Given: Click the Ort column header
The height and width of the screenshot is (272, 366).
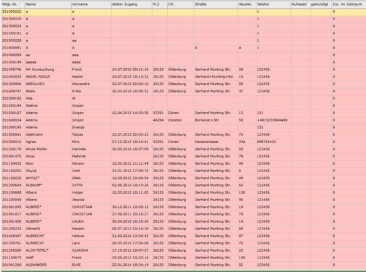Looking at the screenshot, I should pyautogui.click(x=181, y=5).
